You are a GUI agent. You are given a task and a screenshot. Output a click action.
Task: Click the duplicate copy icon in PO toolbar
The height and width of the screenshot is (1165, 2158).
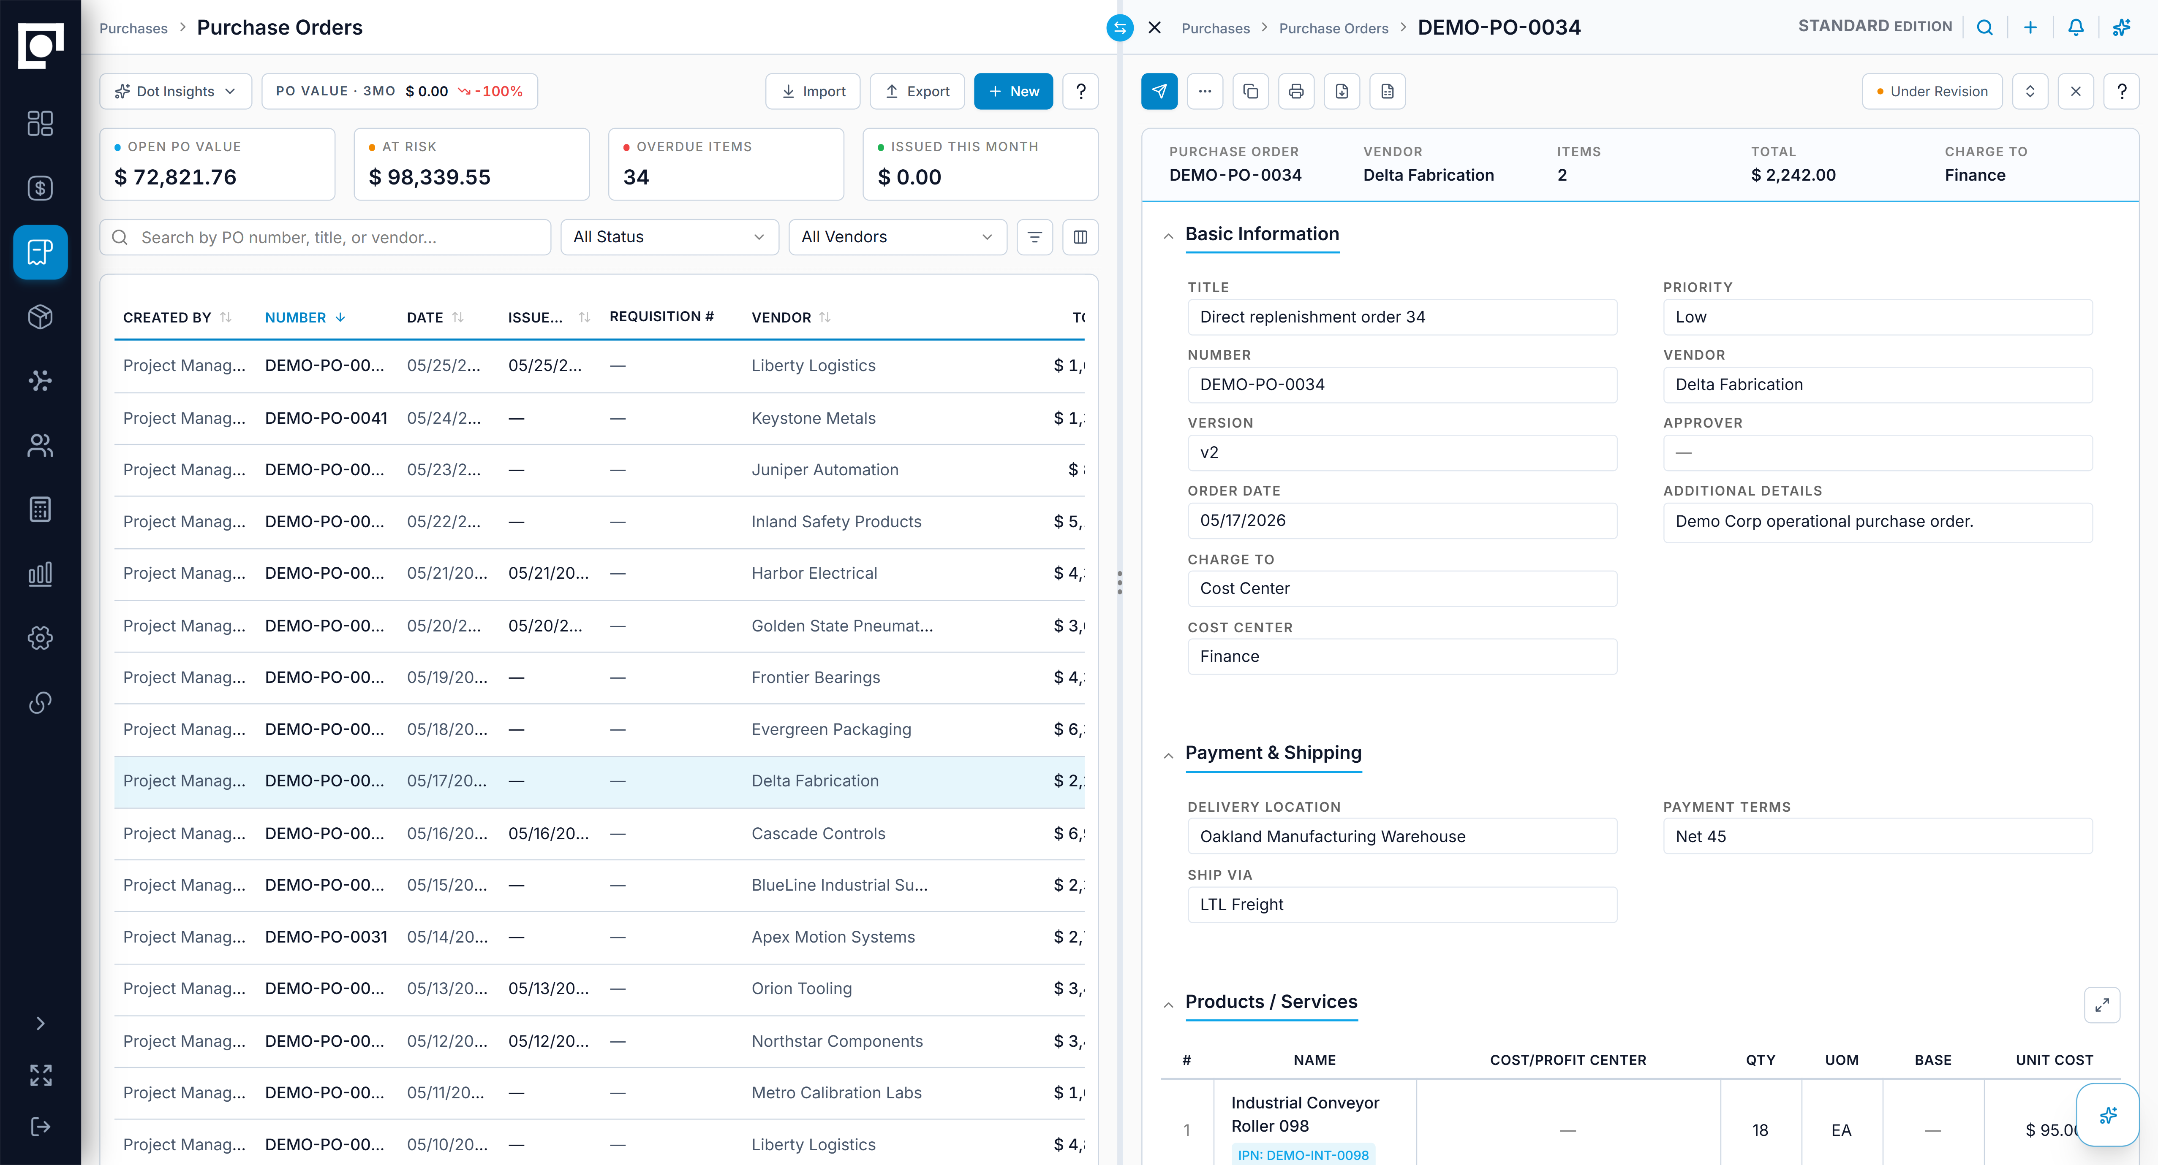point(1251,91)
